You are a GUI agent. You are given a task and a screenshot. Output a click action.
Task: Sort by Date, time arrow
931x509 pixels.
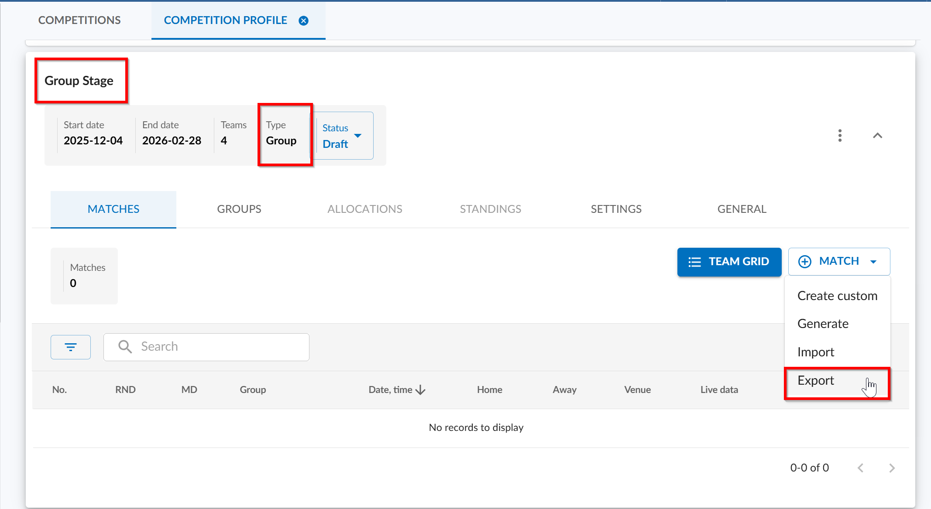coord(421,390)
